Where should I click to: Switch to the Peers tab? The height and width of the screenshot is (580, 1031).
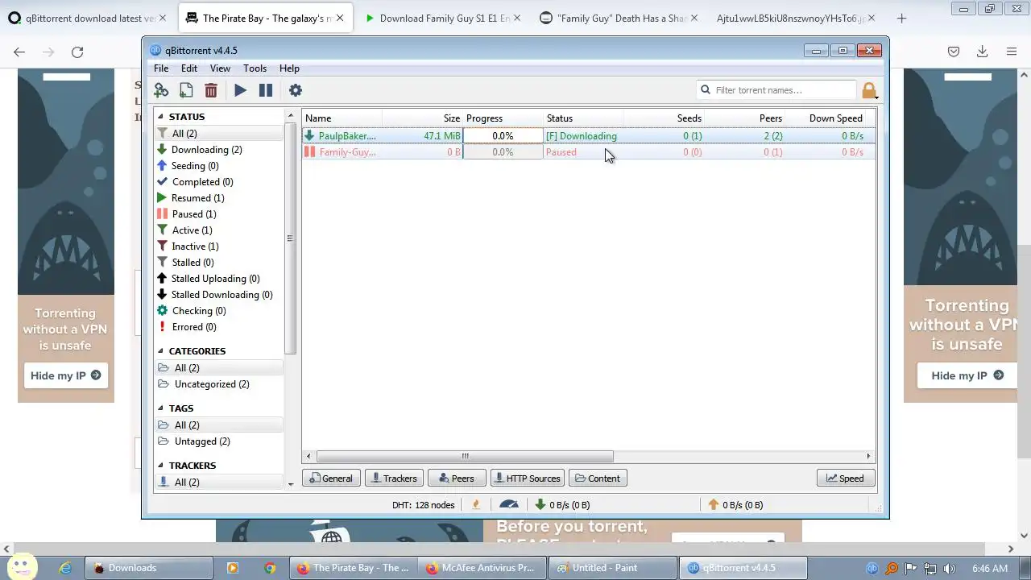pyautogui.click(x=457, y=478)
